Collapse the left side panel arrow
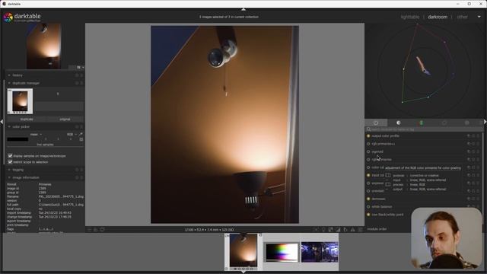The image size is (487, 274). pos(2,122)
